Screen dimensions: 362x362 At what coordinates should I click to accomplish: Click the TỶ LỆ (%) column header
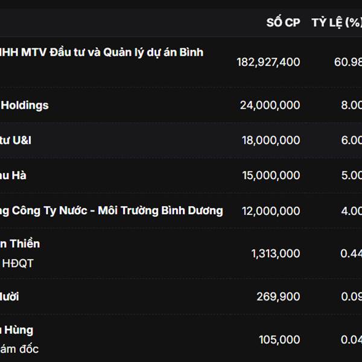(x=337, y=23)
